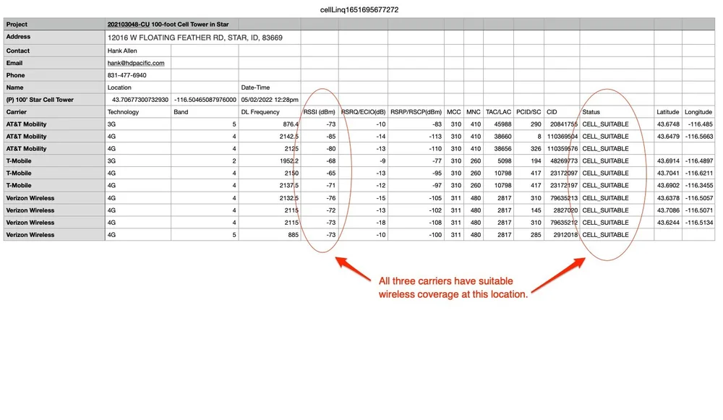Select the DL frequency cell 1952.2
723x420 pixels.
(x=288, y=161)
